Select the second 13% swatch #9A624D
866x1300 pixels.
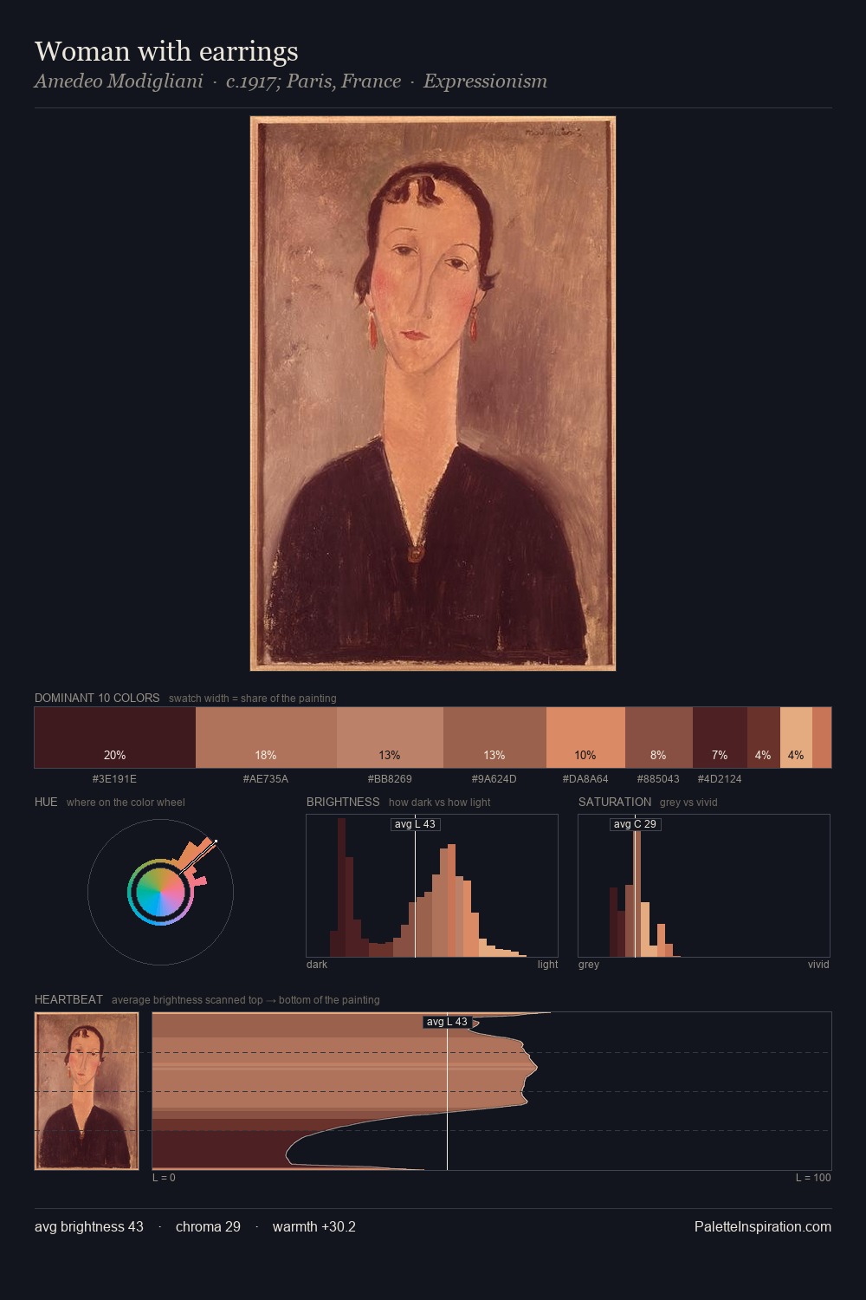click(494, 738)
